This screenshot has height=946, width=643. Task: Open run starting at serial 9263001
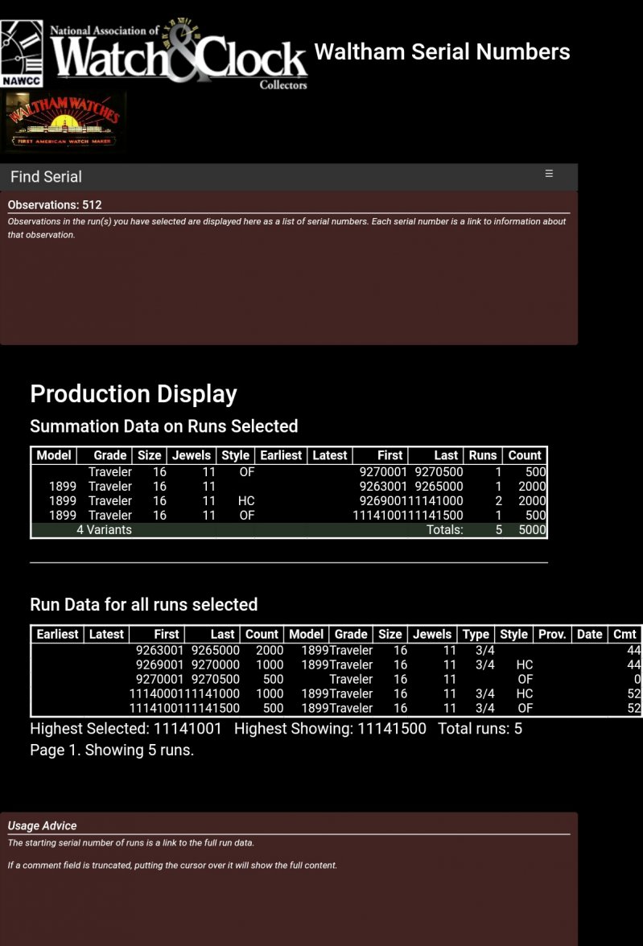159,650
